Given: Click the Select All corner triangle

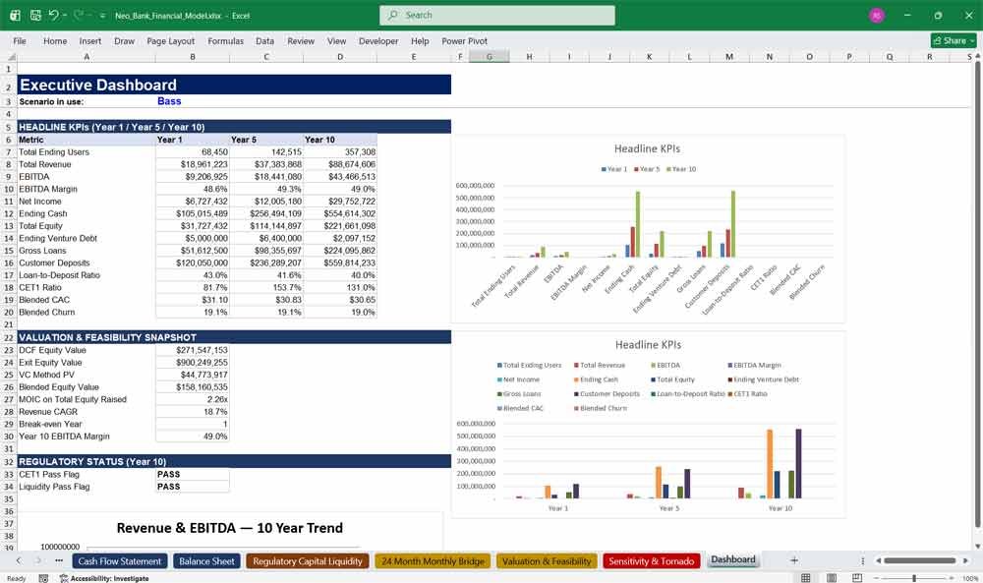Looking at the screenshot, I should point(9,57).
